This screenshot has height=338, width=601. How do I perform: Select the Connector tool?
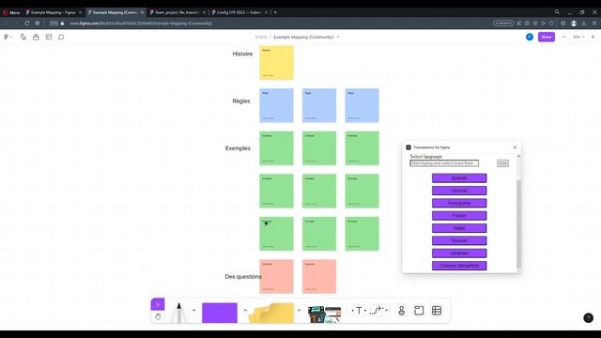[377, 311]
